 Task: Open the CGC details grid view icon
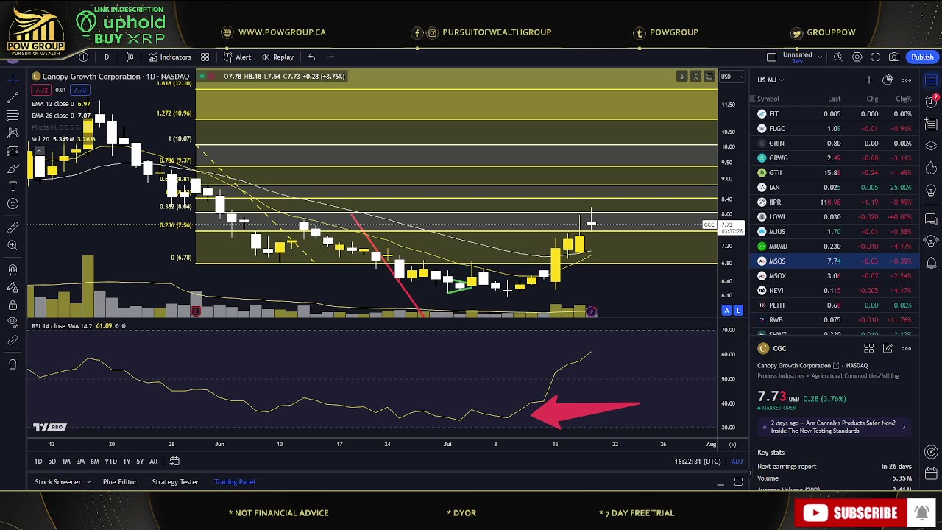coord(869,348)
